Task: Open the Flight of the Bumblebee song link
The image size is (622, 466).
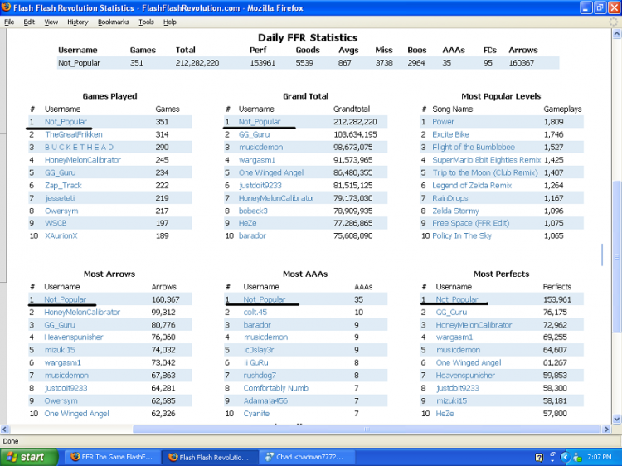Action: 474,147
